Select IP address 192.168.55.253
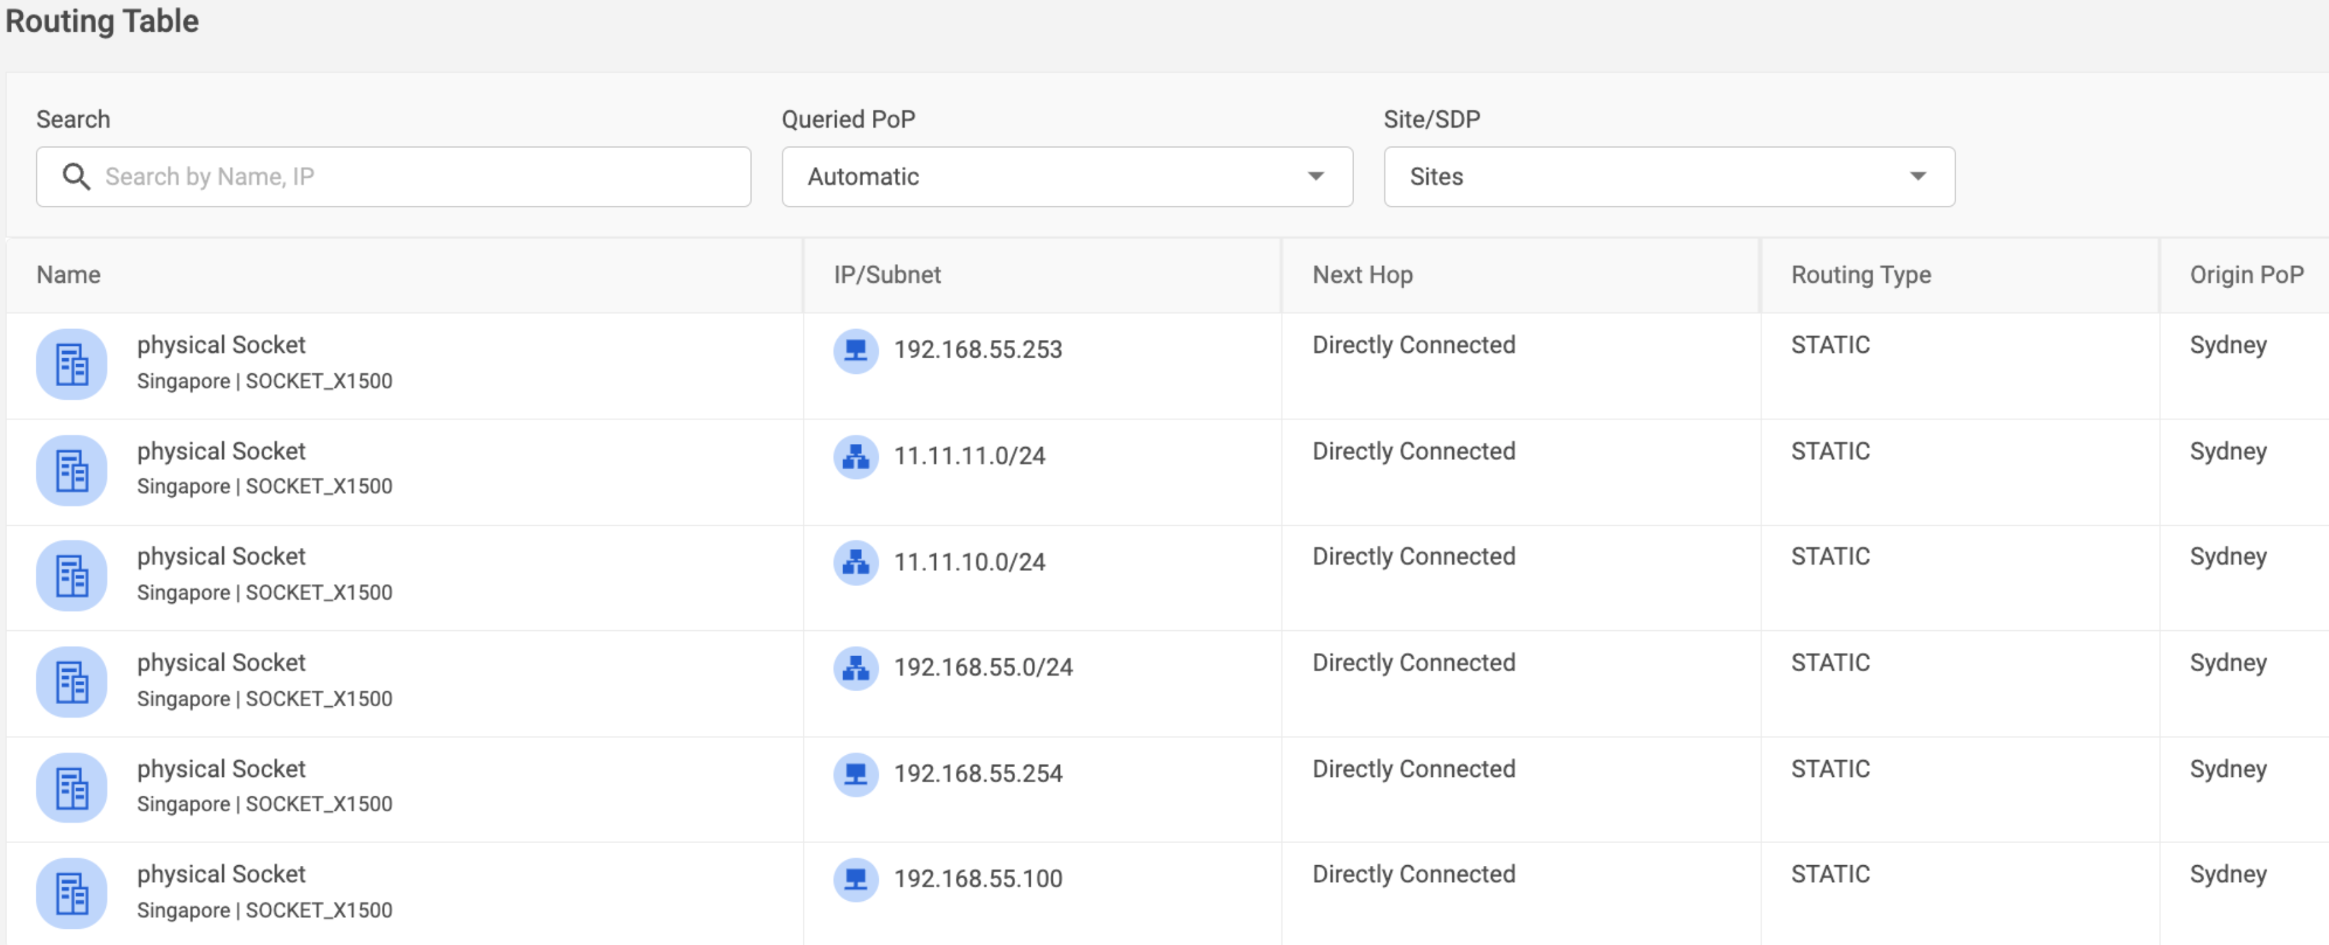 pos(977,350)
